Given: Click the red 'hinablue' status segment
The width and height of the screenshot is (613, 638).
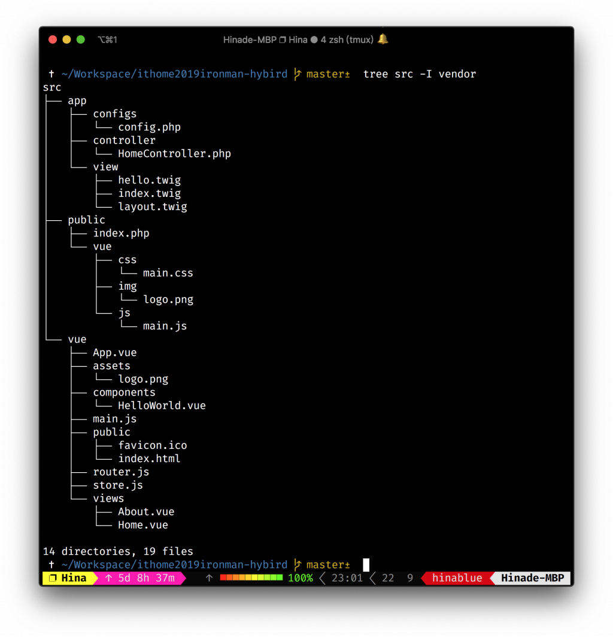Looking at the screenshot, I should [x=457, y=578].
